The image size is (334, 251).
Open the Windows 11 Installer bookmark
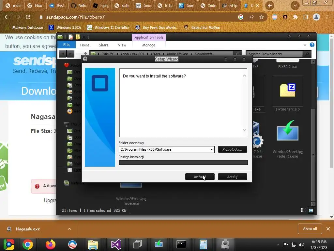(108, 27)
